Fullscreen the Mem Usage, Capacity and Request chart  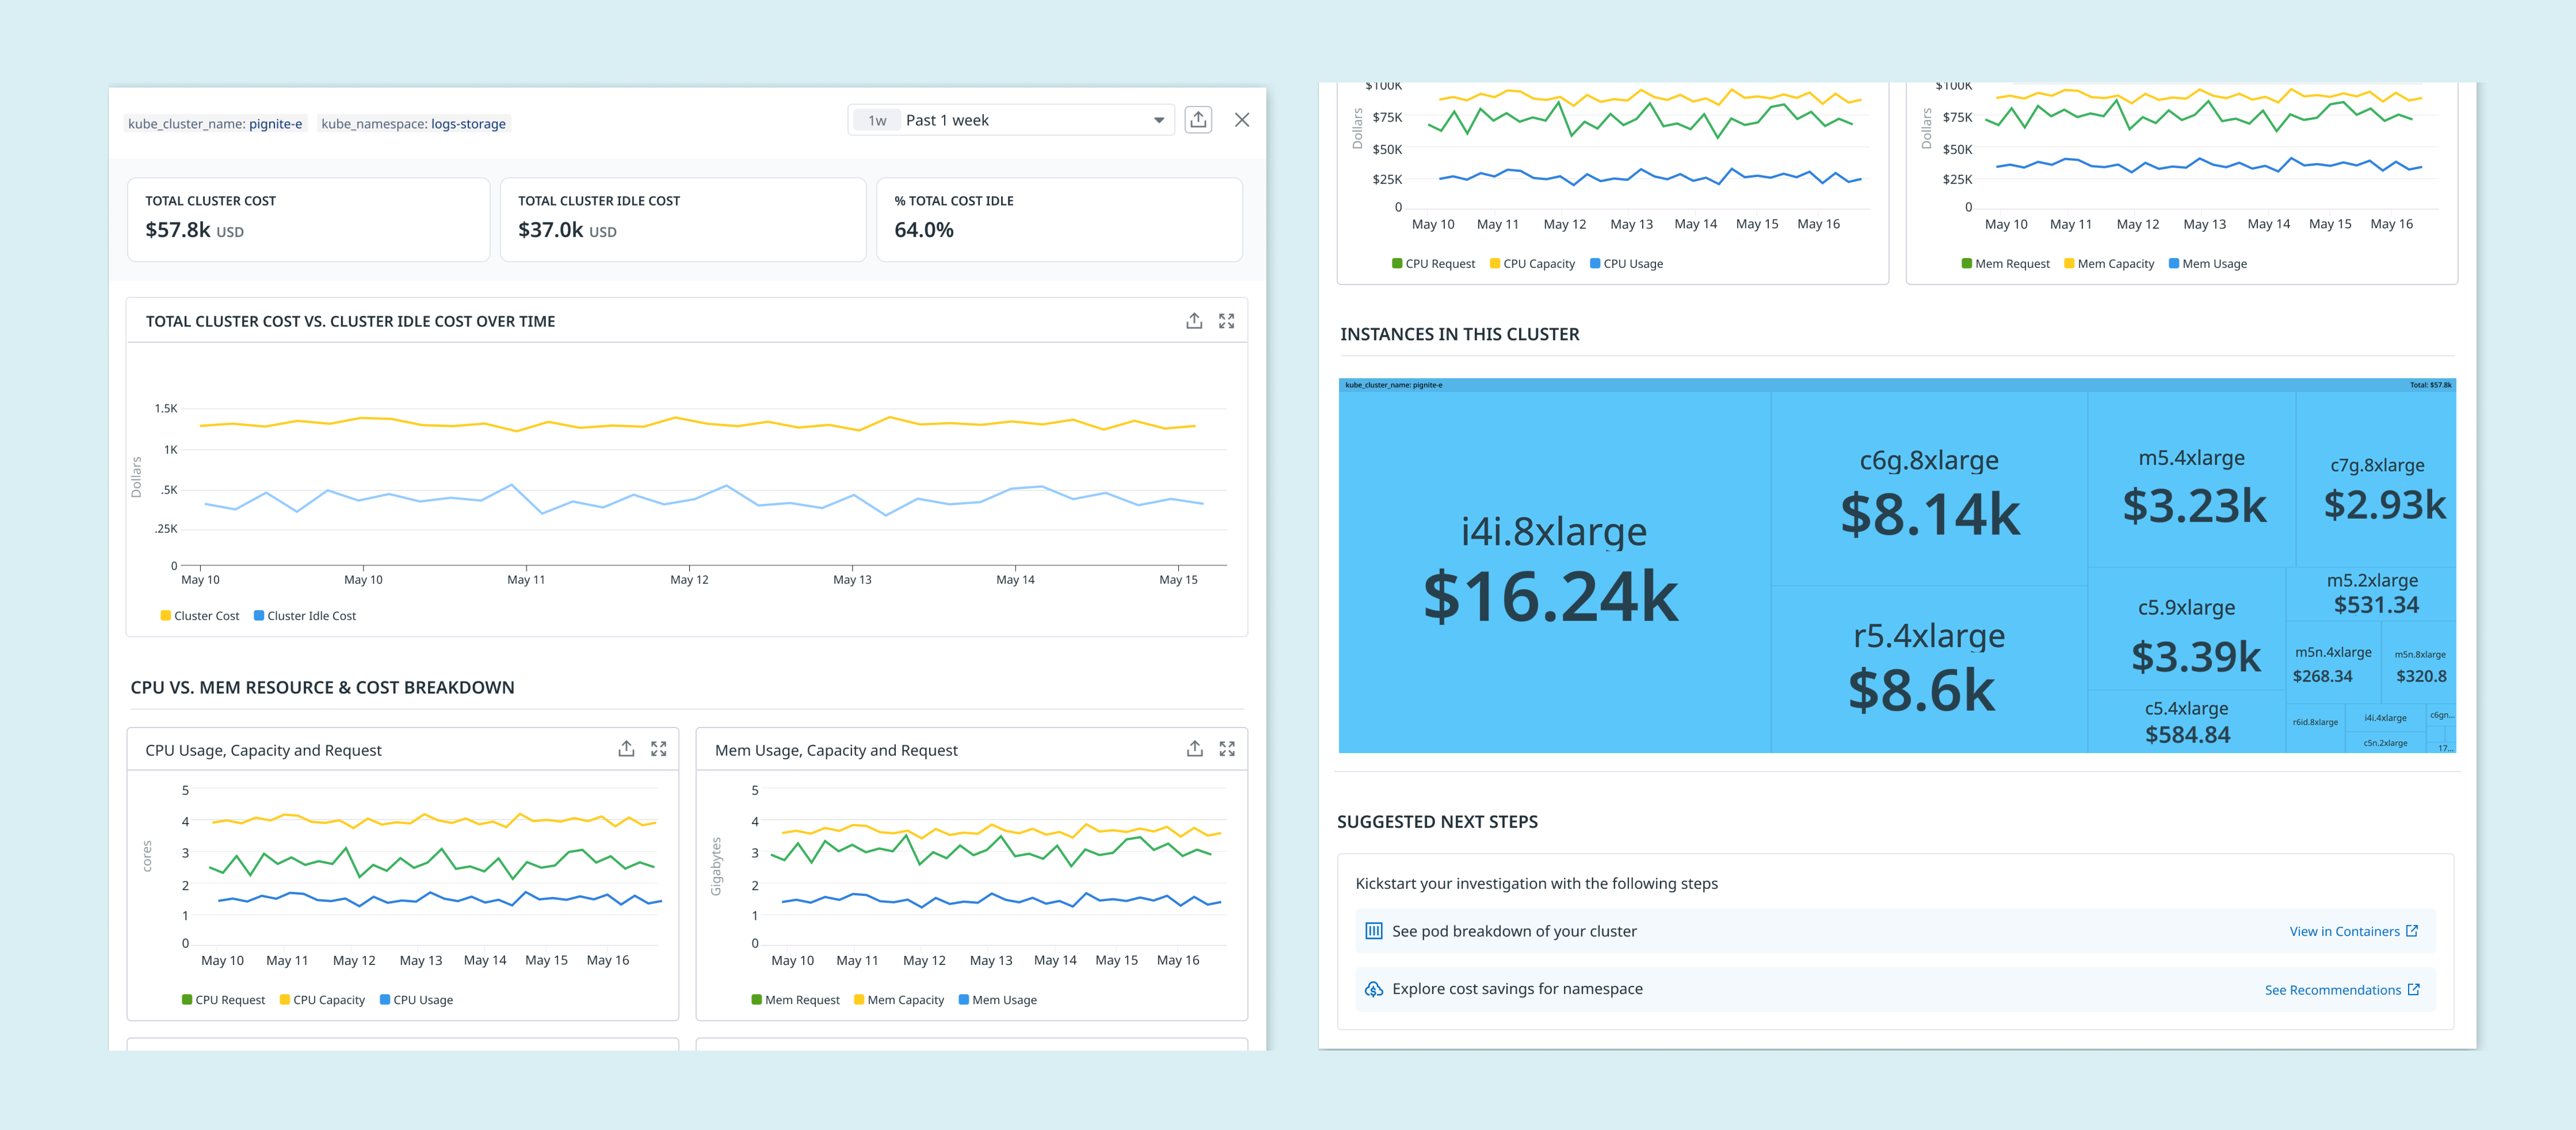[x=1227, y=748]
